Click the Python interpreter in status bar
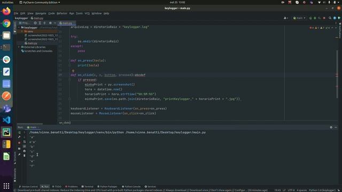Image resolution: width=342 pixels, height=192 pixels. [x=322, y=190]
